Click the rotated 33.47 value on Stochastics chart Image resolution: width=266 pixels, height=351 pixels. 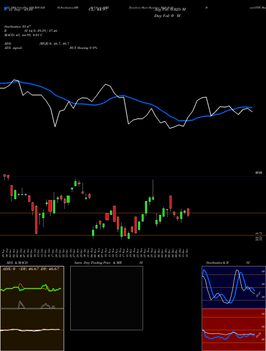[x=259, y=295]
